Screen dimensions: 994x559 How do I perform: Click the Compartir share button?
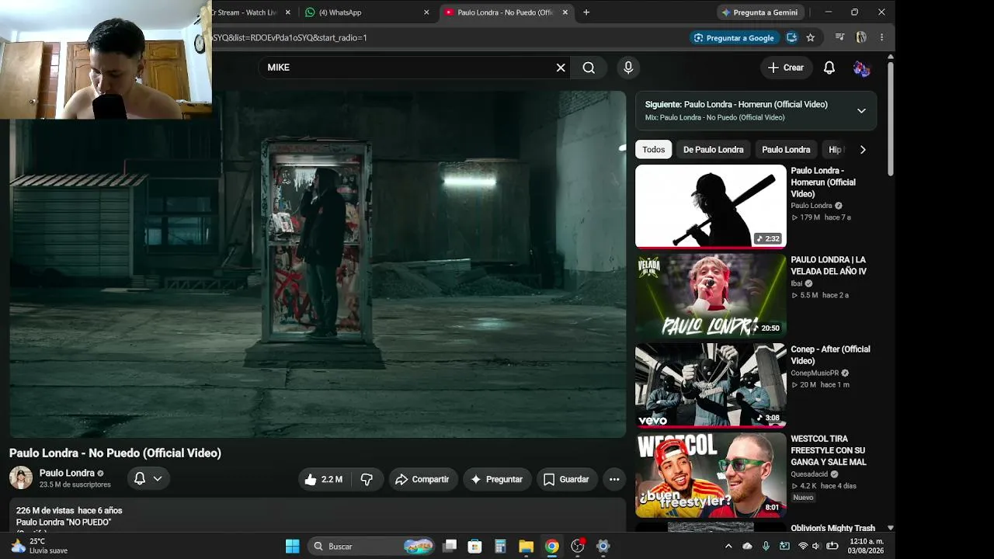click(x=423, y=480)
